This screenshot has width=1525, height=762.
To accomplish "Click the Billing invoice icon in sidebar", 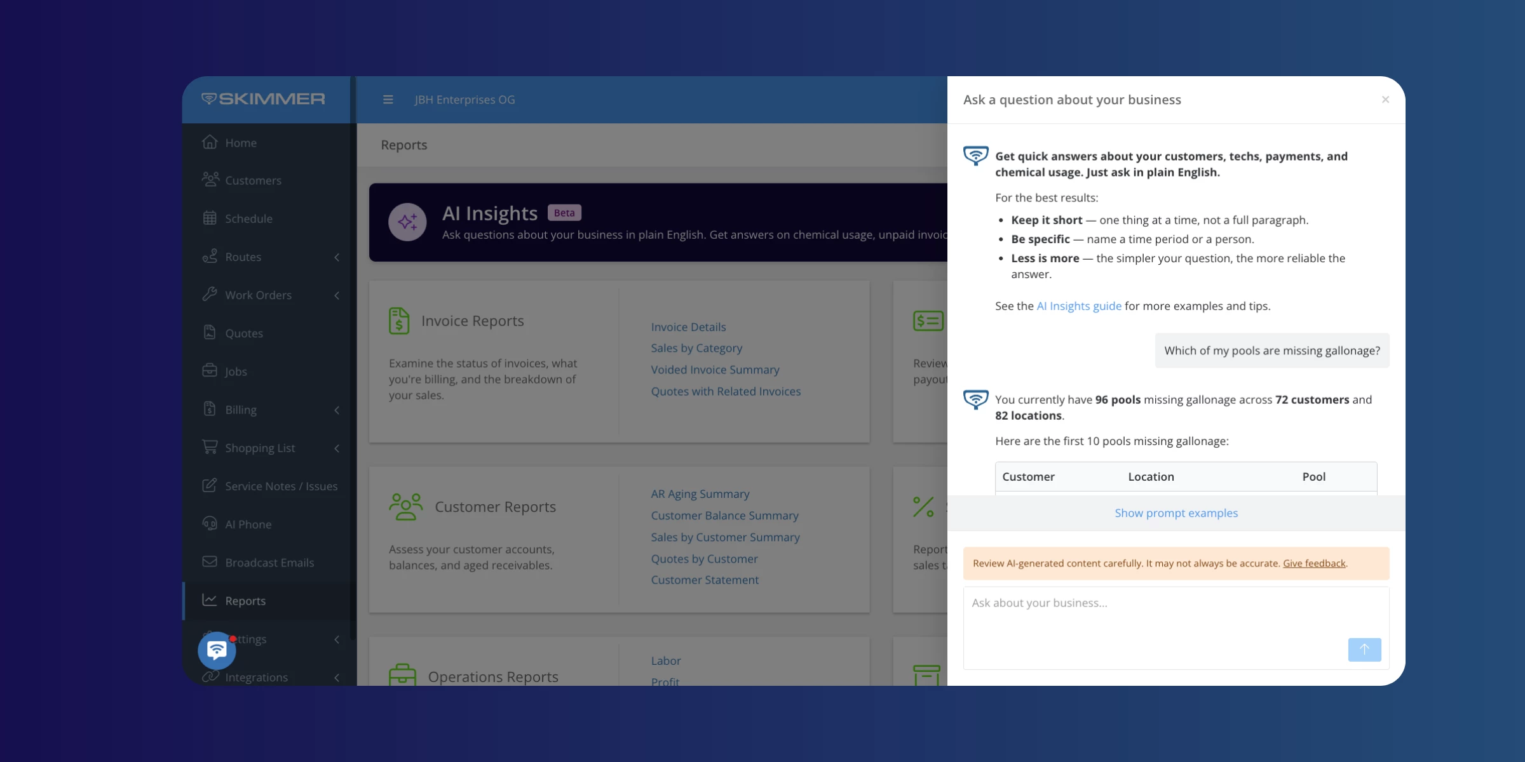I will [x=210, y=409].
